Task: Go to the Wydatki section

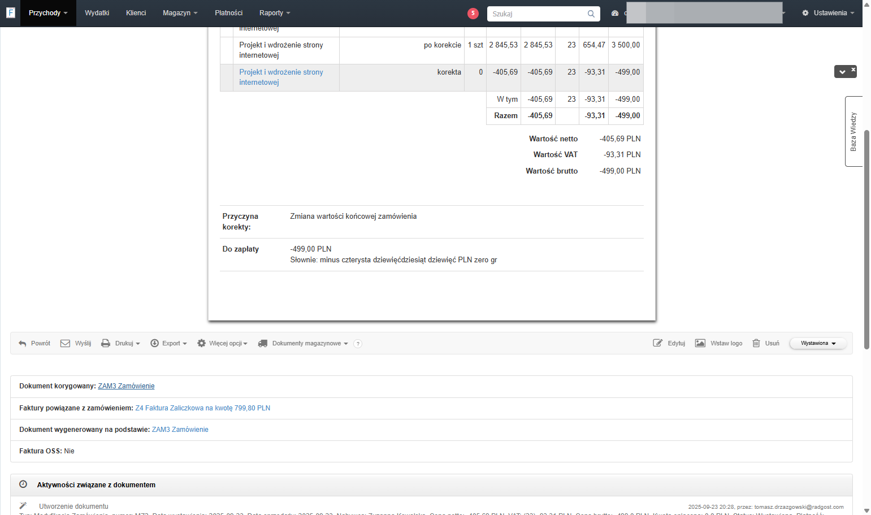Action: [x=97, y=13]
